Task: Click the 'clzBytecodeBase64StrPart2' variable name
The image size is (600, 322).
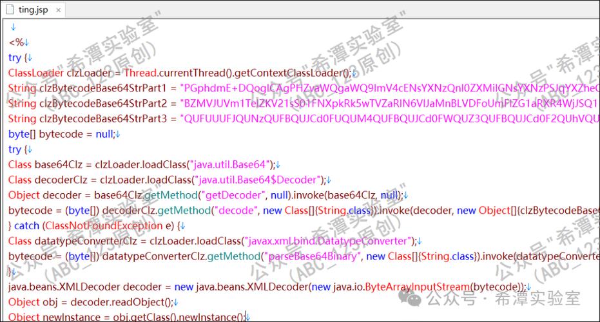Action: [103, 104]
